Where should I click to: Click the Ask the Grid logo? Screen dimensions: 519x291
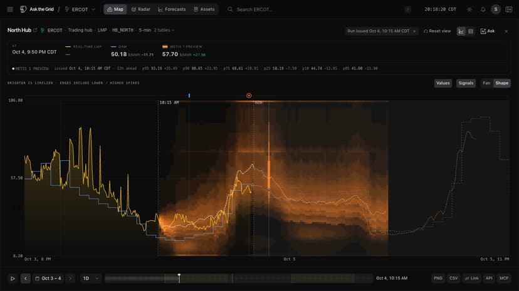[37, 9]
